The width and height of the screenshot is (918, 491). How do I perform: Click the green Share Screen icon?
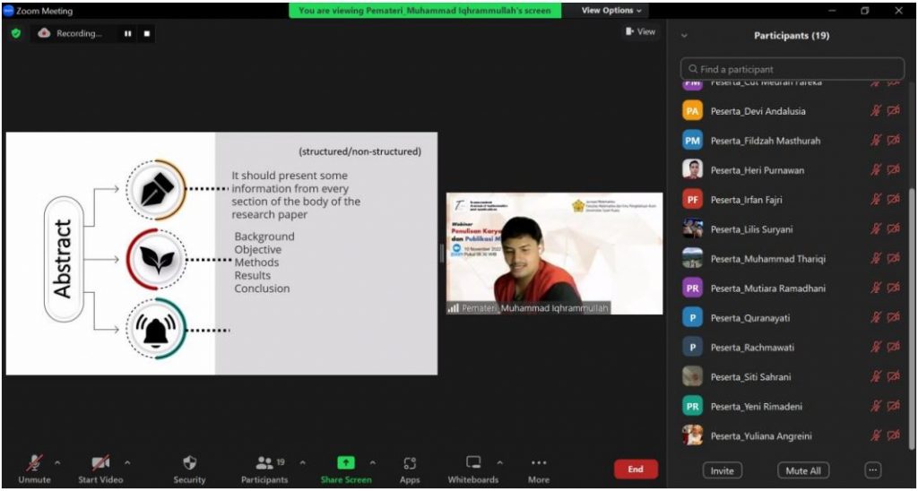[346, 463]
